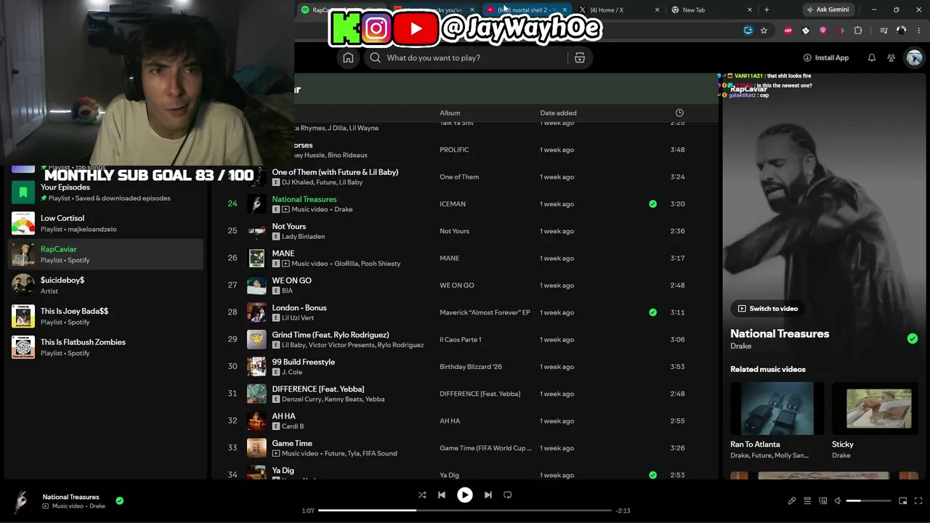Open the lyrics microphone icon
The image size is (930, 523).
[x=792, y=500]
